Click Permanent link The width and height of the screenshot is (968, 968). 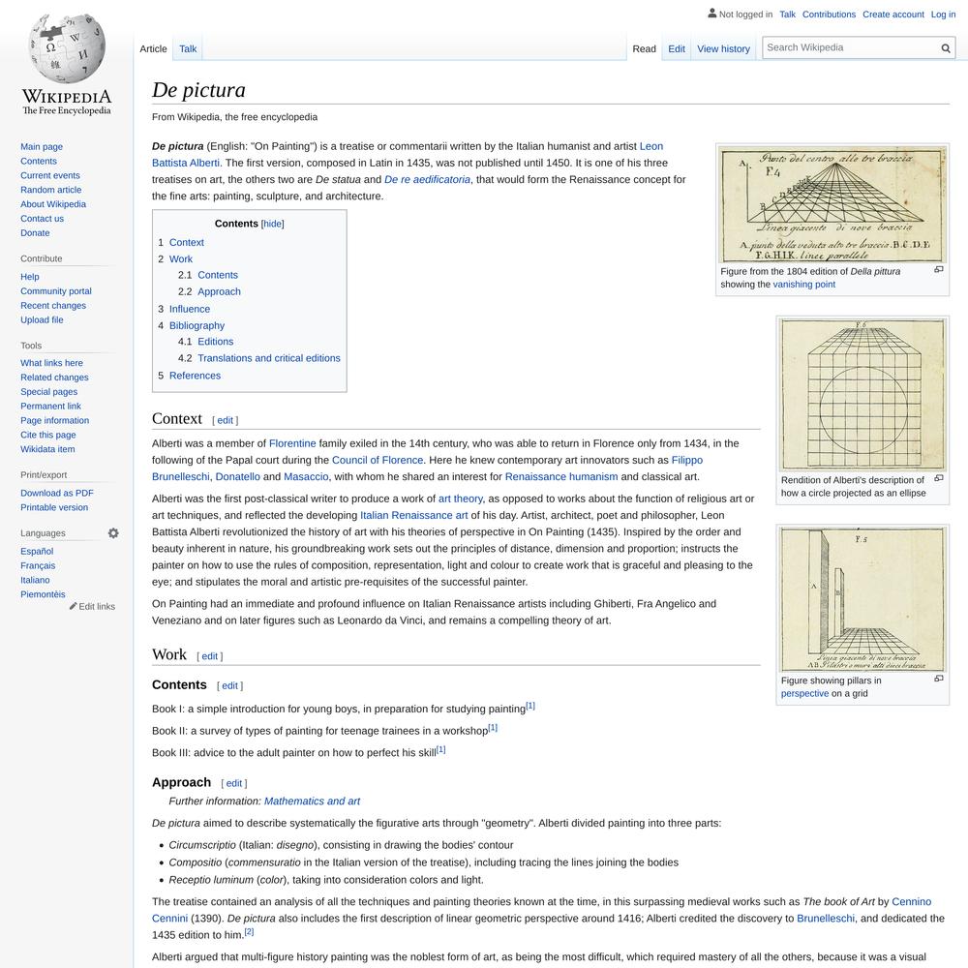tap(50, 406)
